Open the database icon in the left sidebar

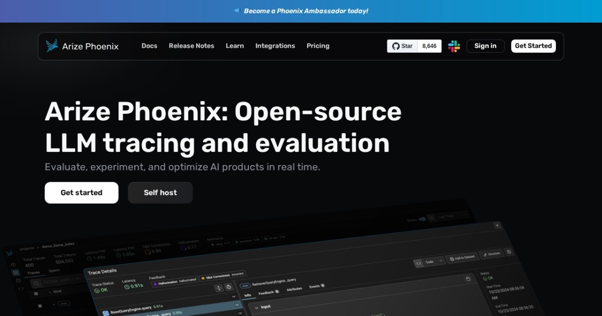[x=18, y=281]
